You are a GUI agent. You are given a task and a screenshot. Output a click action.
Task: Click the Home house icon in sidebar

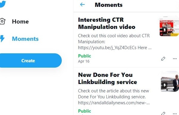click(2, 21)
